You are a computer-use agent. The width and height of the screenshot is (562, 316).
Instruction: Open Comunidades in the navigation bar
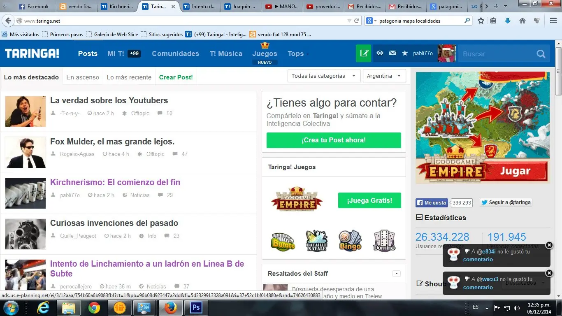pyautogui.click(x=175, y=53)
